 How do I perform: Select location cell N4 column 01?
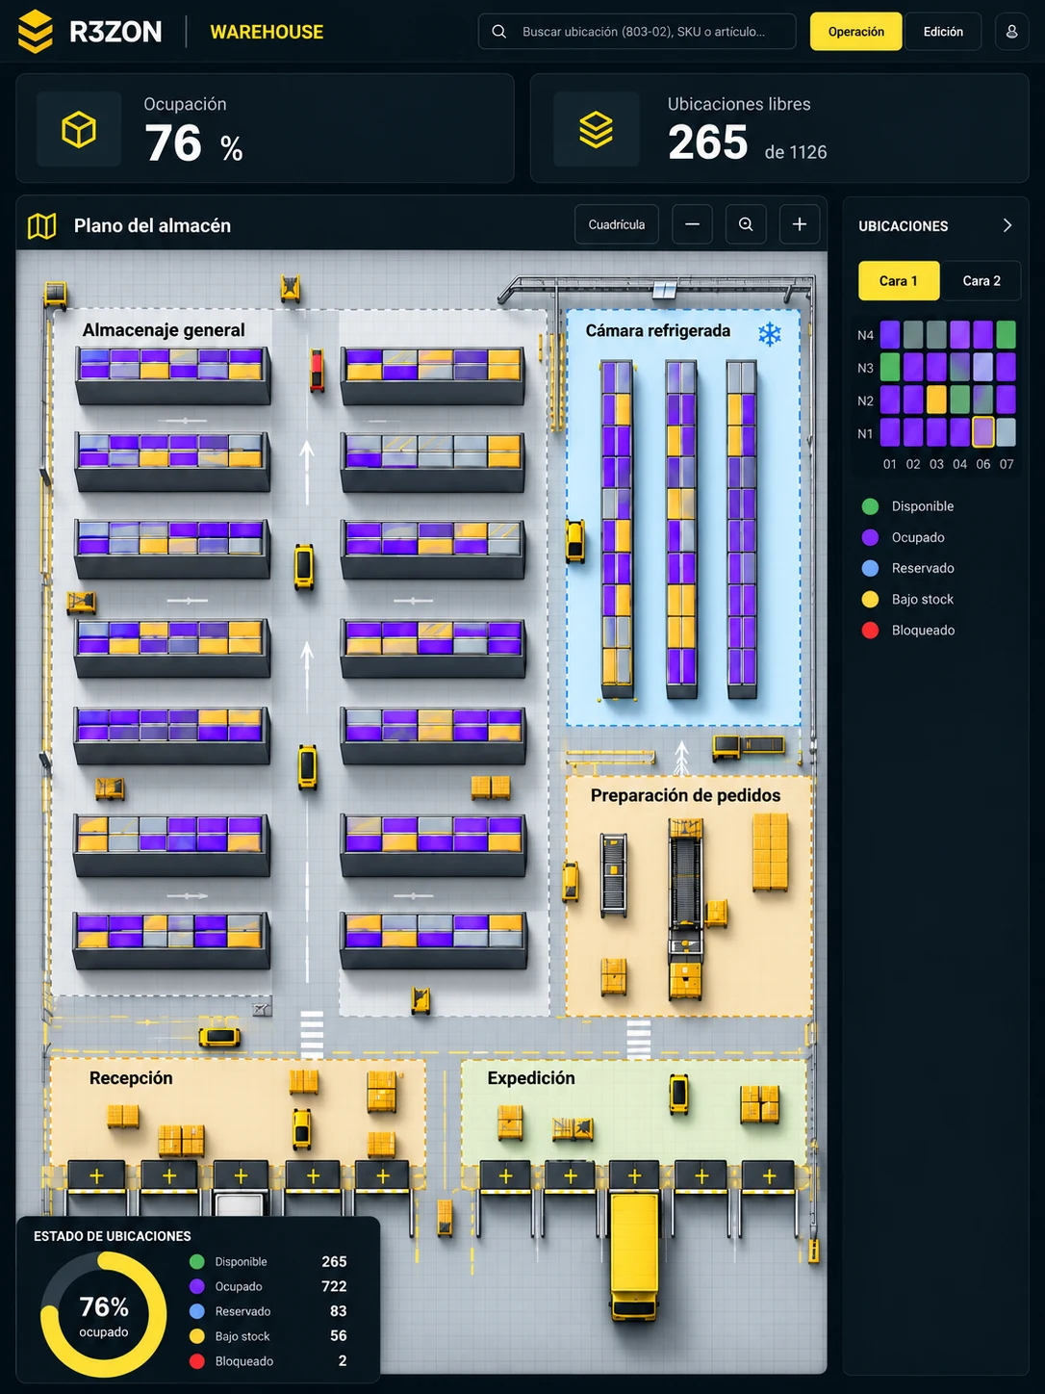coord(890,335)
